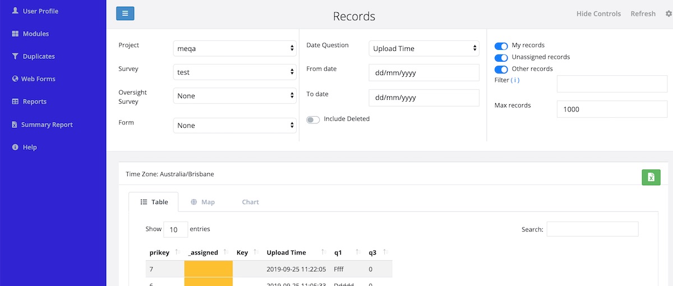Open User Profile from sidebar
Viewport: 673px width, 286px height.
[40, 11]
